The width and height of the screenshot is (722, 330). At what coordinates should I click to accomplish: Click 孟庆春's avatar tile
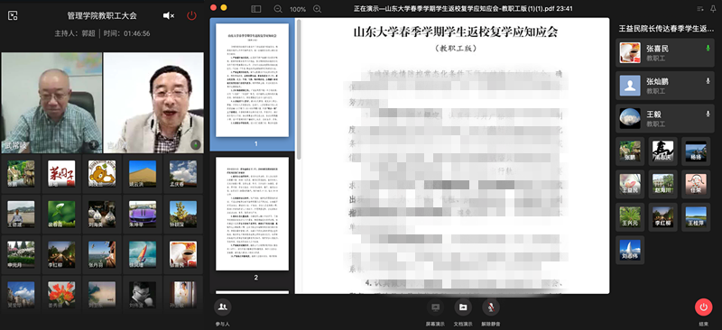click(183, 173)
